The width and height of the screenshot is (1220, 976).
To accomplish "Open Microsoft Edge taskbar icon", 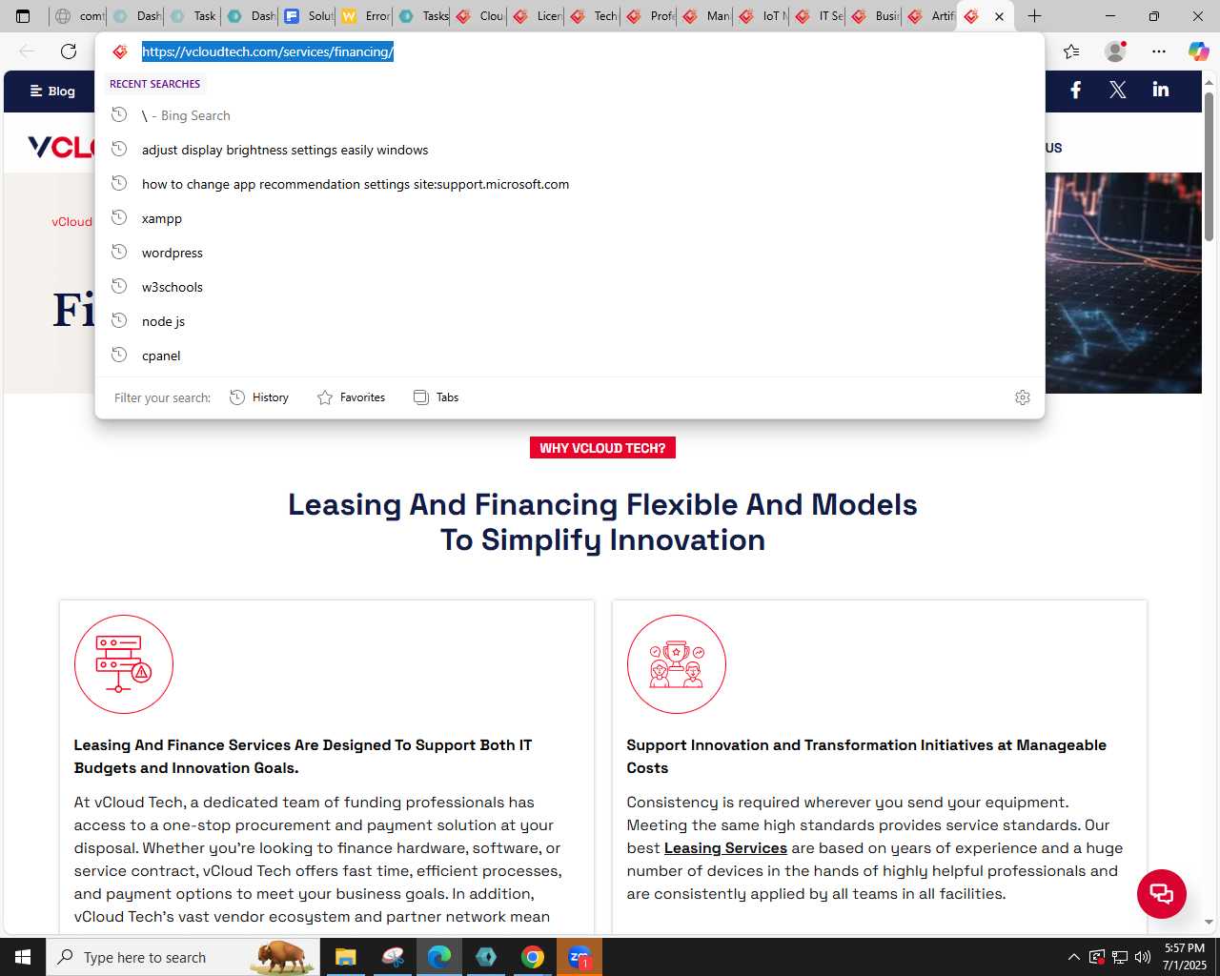I will pyautogui.click(x=439, y=957).
